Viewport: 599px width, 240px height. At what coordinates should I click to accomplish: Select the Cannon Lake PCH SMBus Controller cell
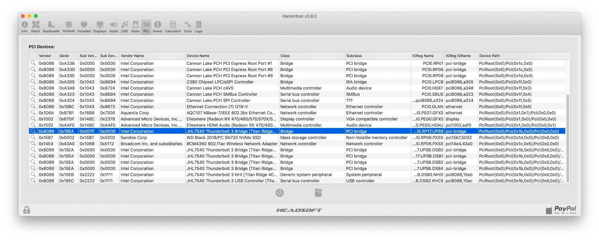pyautogui.click(x=232, y=94)
